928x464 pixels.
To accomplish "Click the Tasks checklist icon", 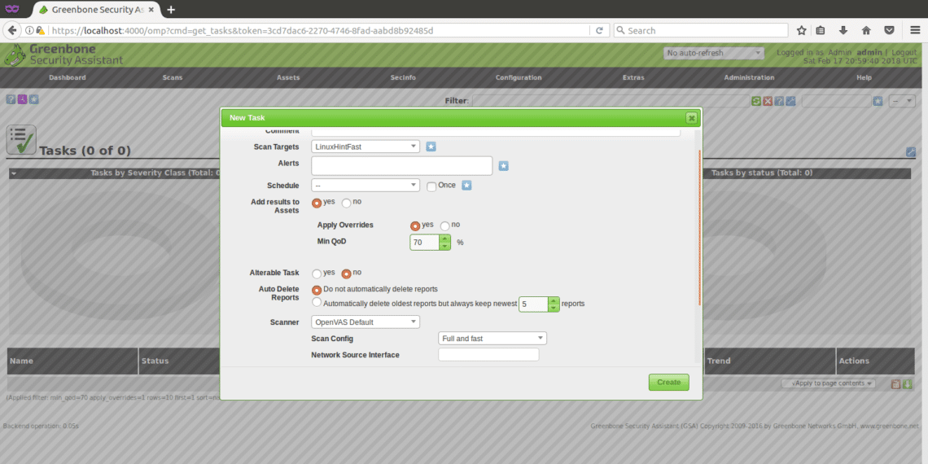I will [21, 140].
